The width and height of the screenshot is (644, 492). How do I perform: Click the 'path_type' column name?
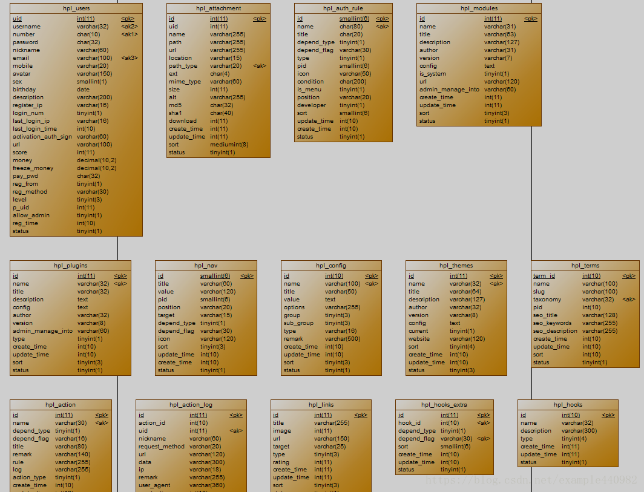pos(183,66)
